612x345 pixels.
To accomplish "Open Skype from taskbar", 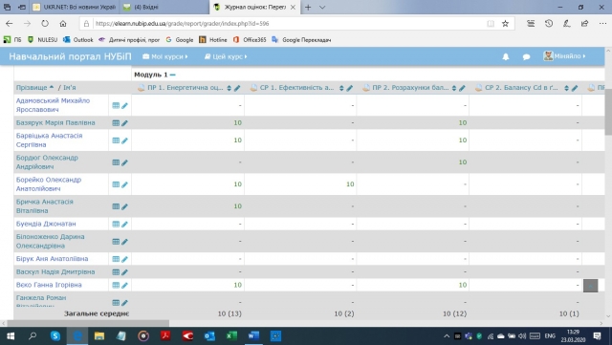I will (x=55, y=335).
